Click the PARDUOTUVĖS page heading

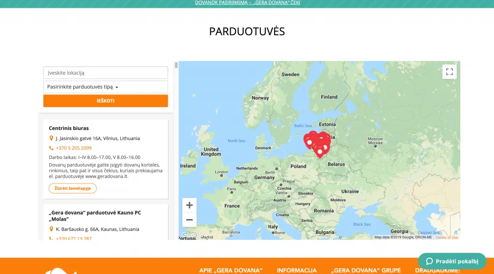(x=247, y=31)
